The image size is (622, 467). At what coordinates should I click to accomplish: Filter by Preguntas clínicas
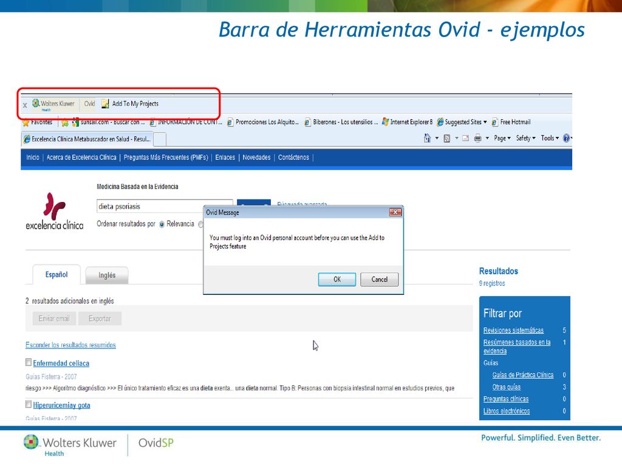click(x=506, y=399)
